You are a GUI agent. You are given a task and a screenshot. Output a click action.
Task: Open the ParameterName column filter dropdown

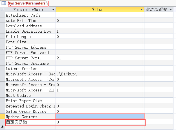tap(53, 10)
